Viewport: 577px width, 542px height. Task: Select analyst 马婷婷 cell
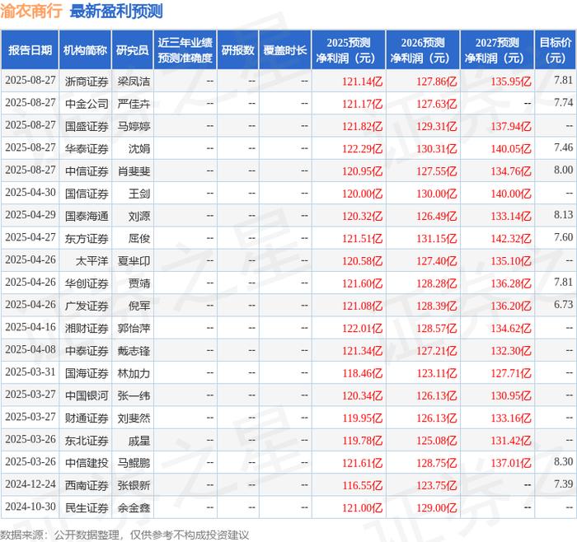(134, 126)
